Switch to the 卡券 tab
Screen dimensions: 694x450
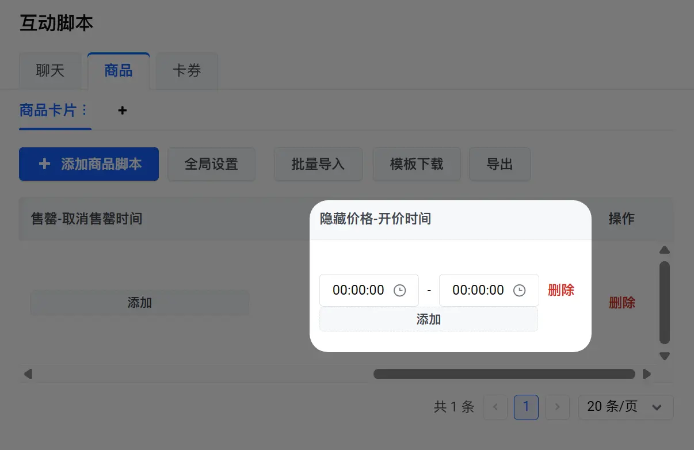pyautogui.click(x=186, y=71)
